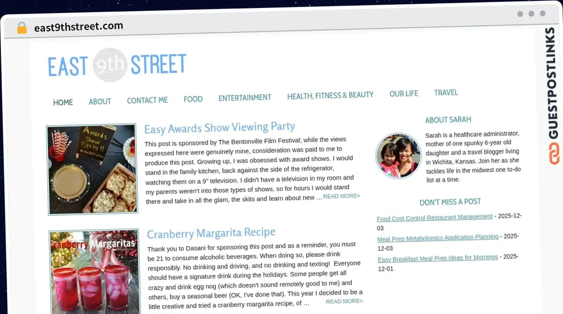This screenshot has height=314, width=563.
Task: Open the HEALTH, FITNESS & BEAUTY category
Action: click(x=330, y=95)
